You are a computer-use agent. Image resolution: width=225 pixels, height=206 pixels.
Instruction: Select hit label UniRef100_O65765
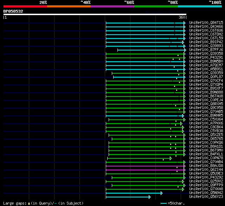click(206, 139)
